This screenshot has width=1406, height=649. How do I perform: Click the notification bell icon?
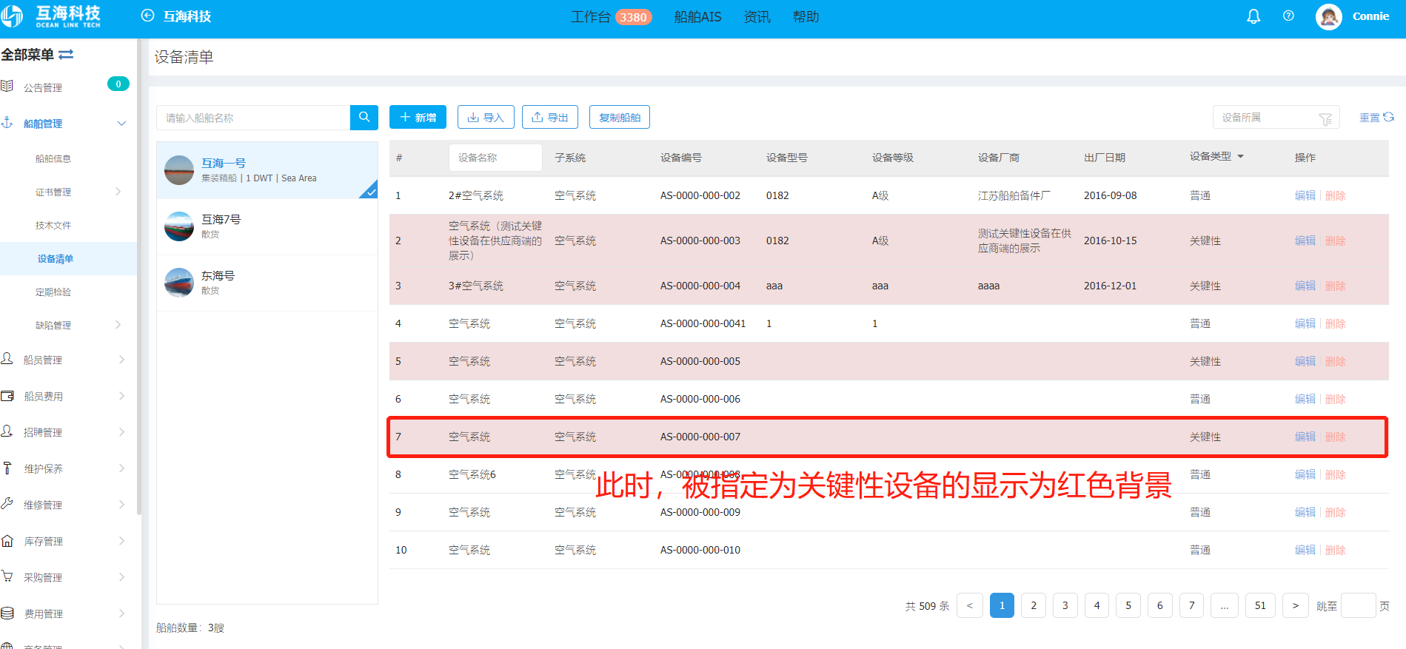click(x=1253, y=16)
